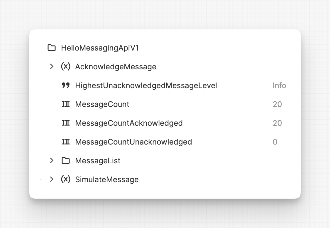Click the MessageCount numeric type icon
The width and height of the screenshot is (330, 228).
(x=66, y=104)
